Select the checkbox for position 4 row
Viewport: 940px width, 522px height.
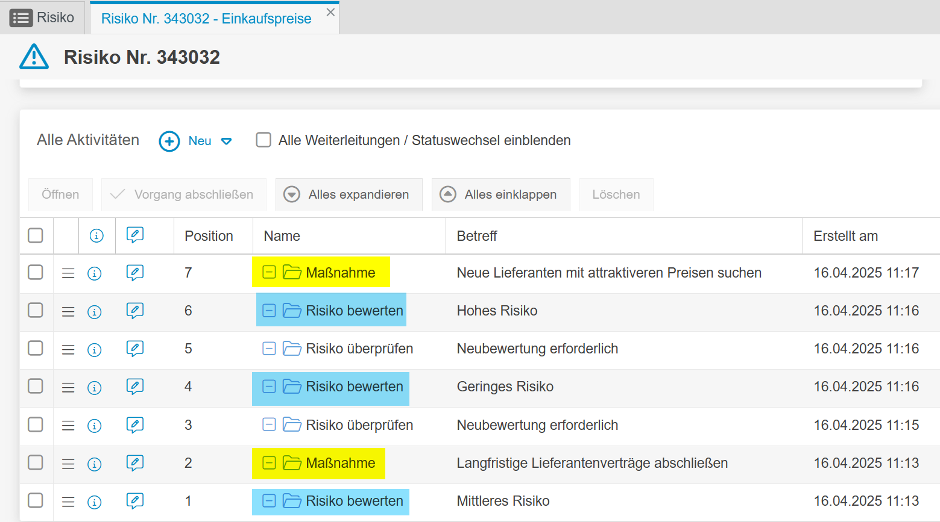point(36,386)
